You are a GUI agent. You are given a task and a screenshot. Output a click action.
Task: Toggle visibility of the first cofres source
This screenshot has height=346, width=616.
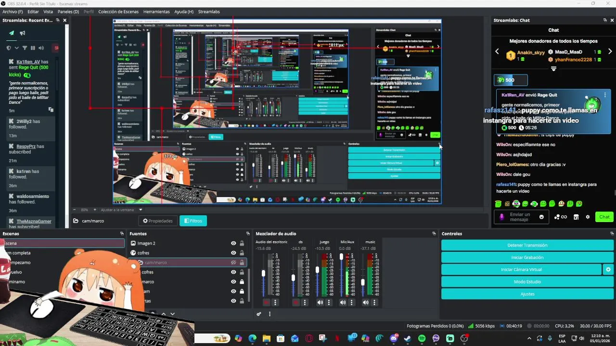click(x=233, y=253)
